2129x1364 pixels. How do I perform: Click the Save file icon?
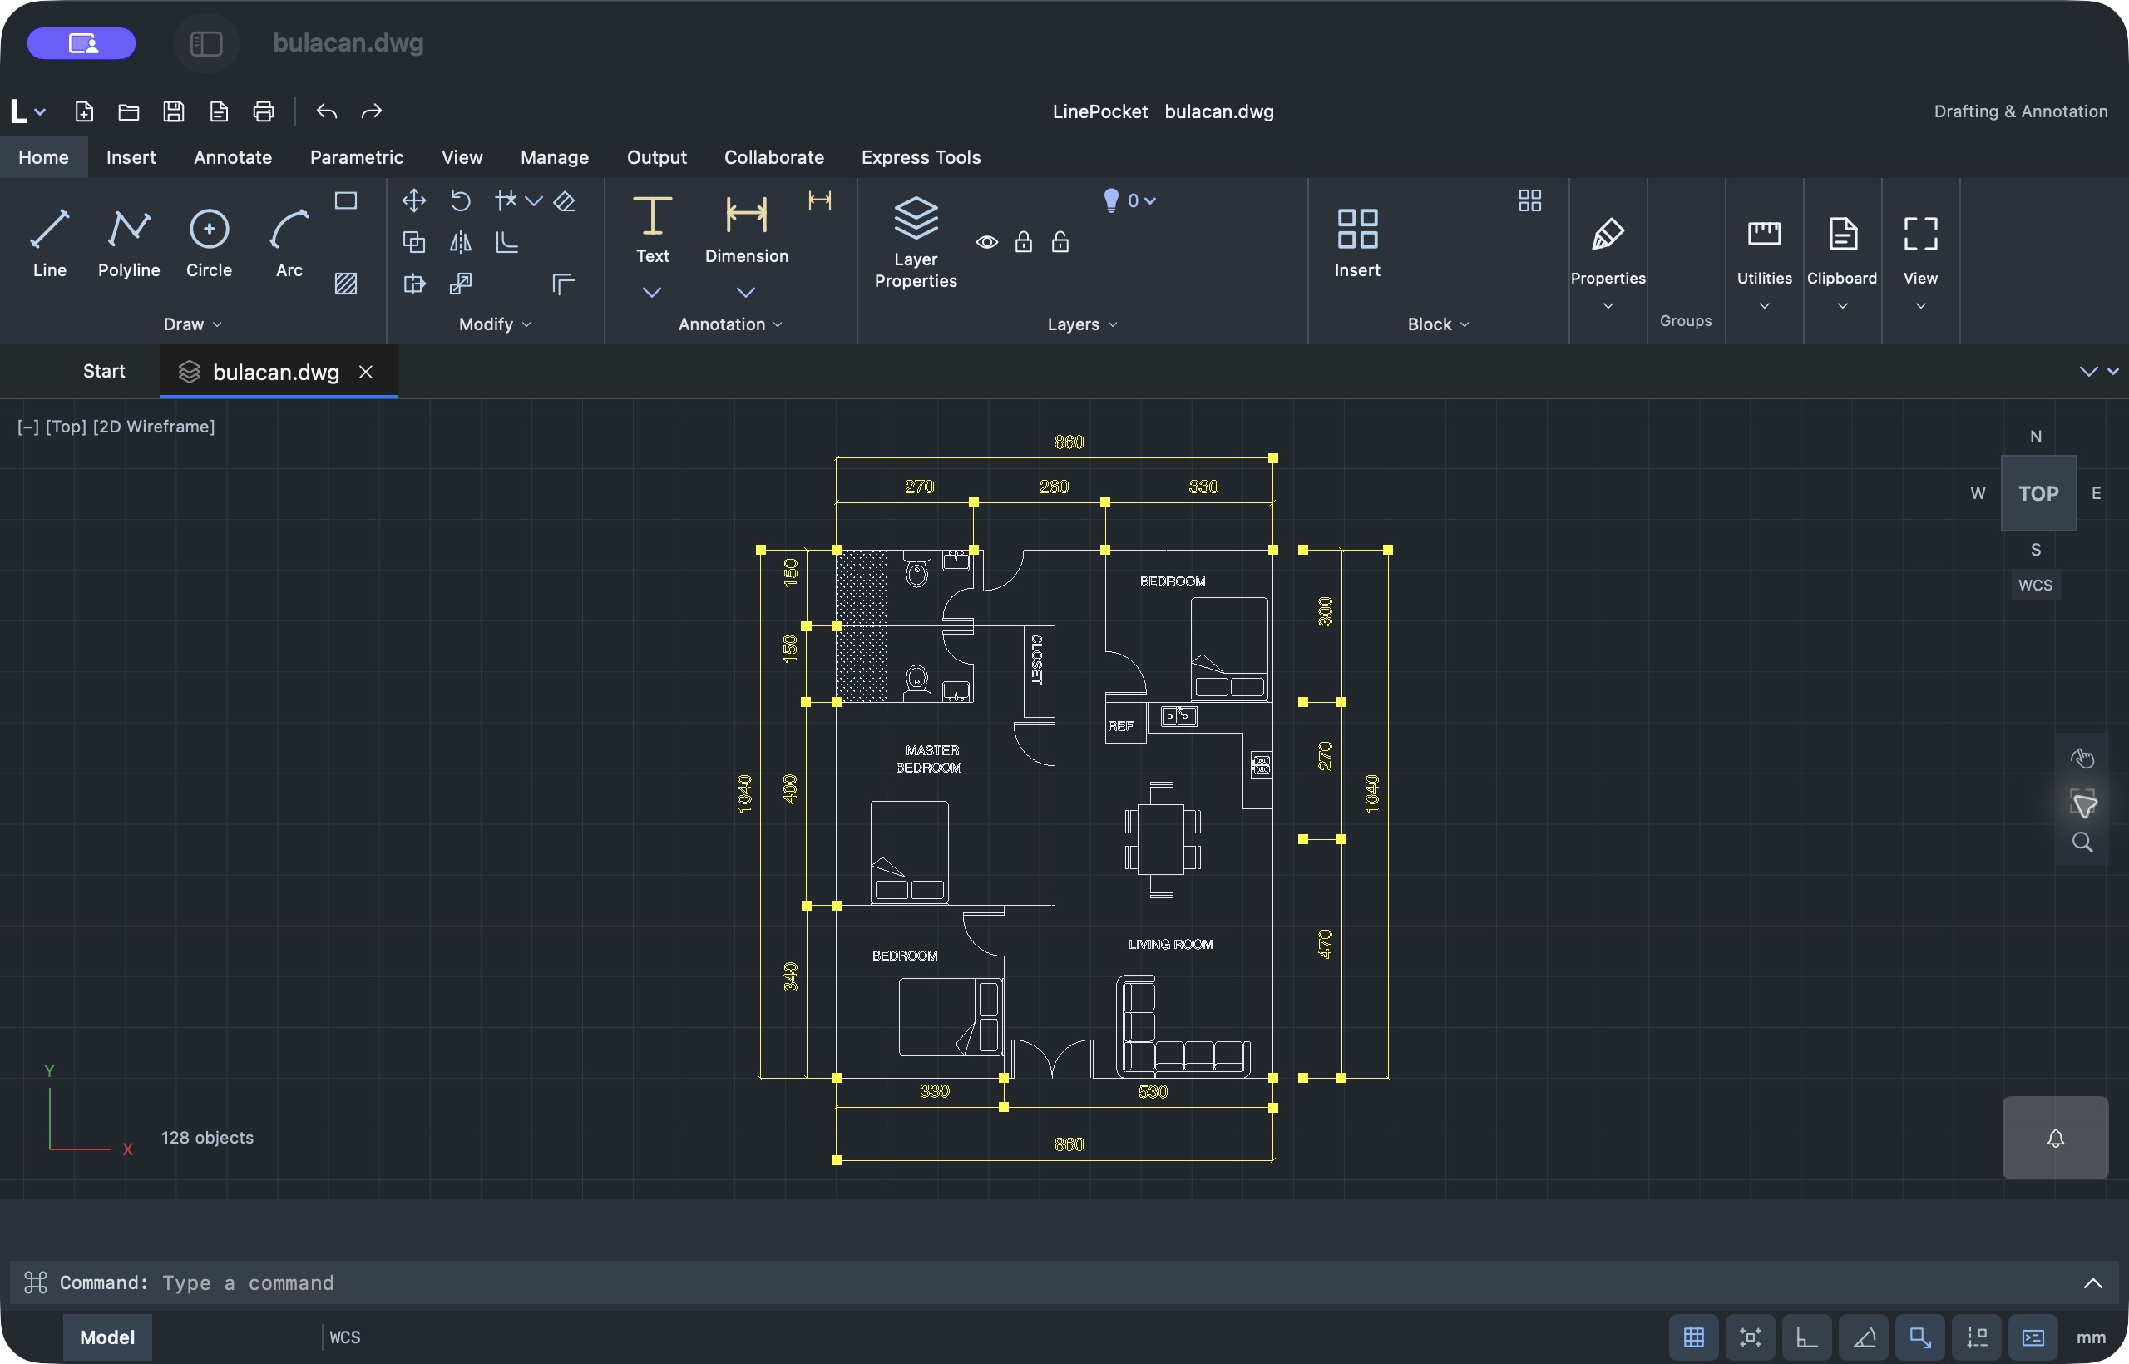tap(174, 111)
